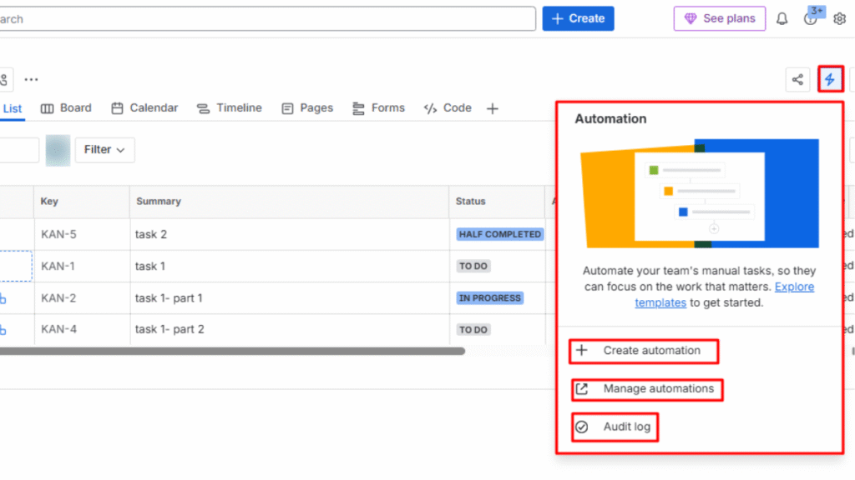Open the Automation panel via lightning icon
The image size is (855, 480).
tap(830, 78)
